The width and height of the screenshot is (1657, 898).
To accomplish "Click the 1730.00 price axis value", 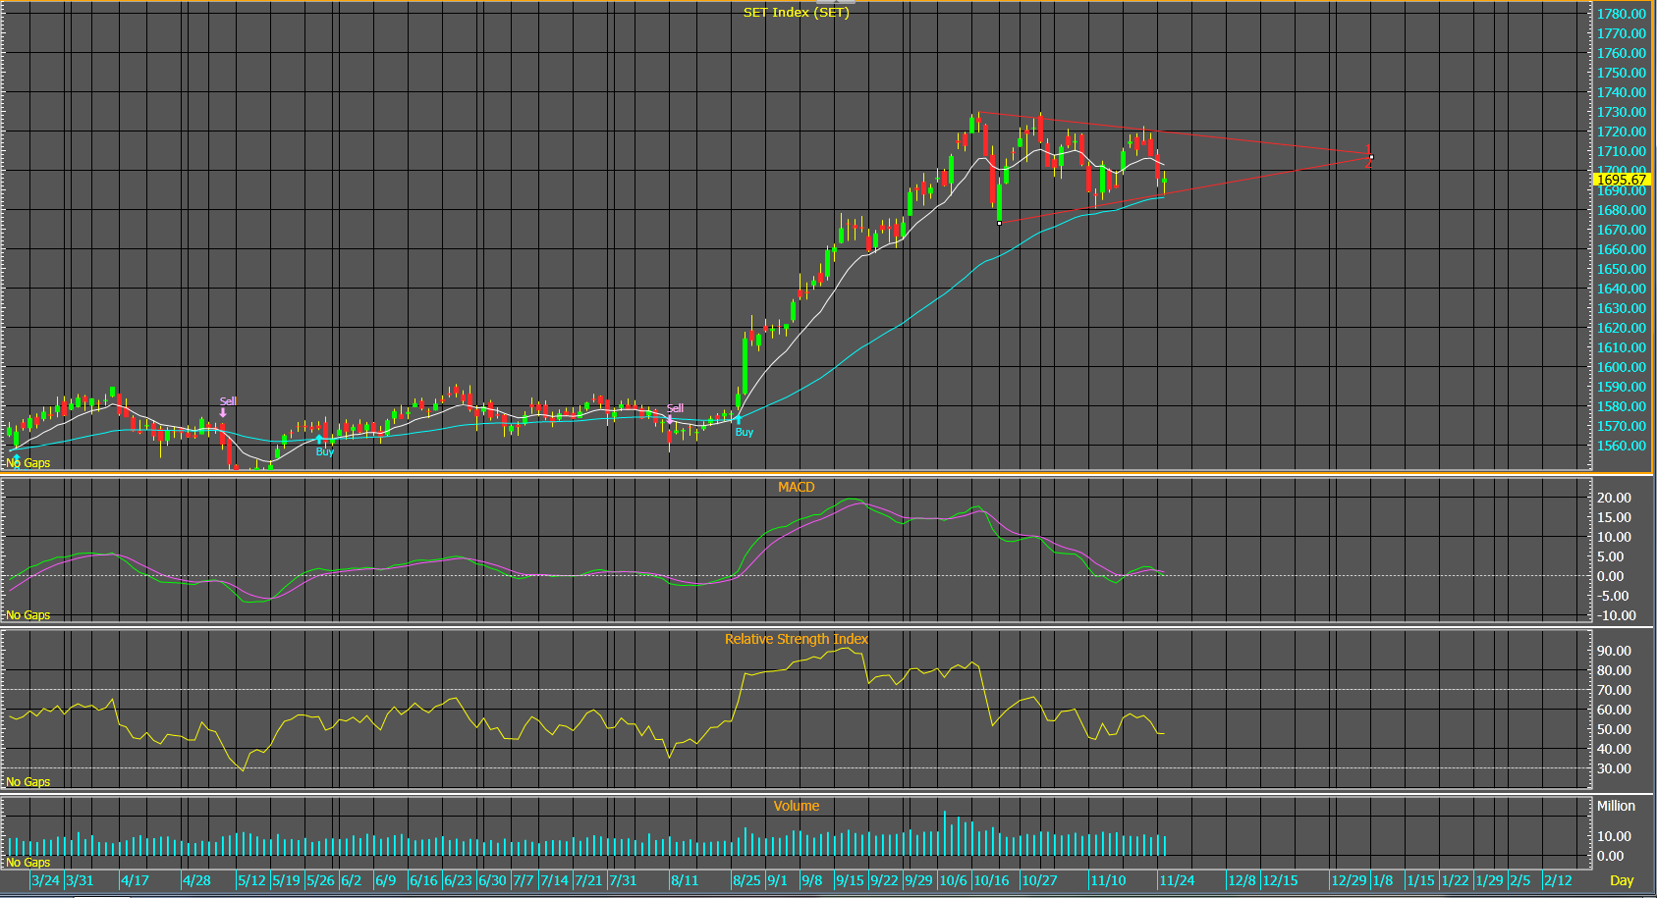I will [x=1621, y=112].
